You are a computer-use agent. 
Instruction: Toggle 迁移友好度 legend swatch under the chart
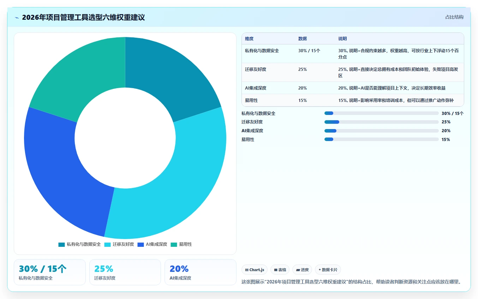click(108, 244)
